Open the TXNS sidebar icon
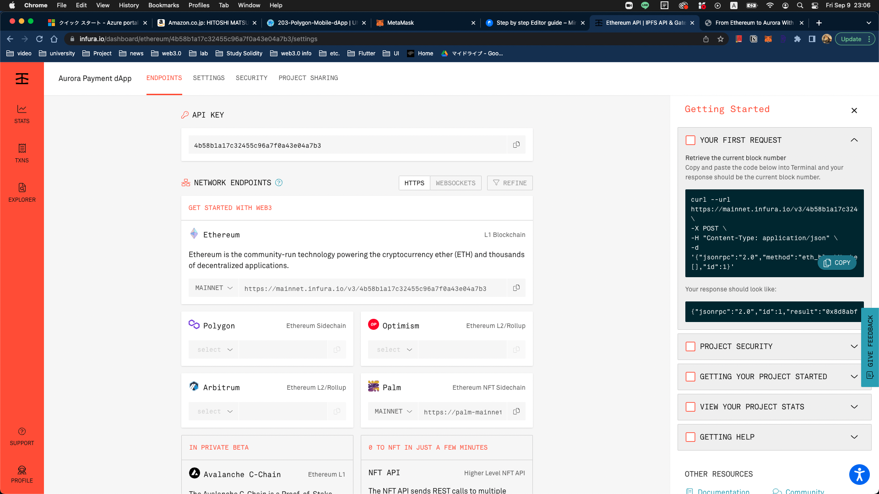The image size is (879, 494). click(22, 153)
